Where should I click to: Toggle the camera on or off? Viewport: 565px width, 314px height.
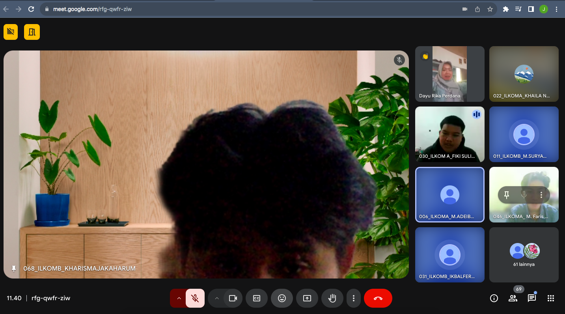pos(233,298)
